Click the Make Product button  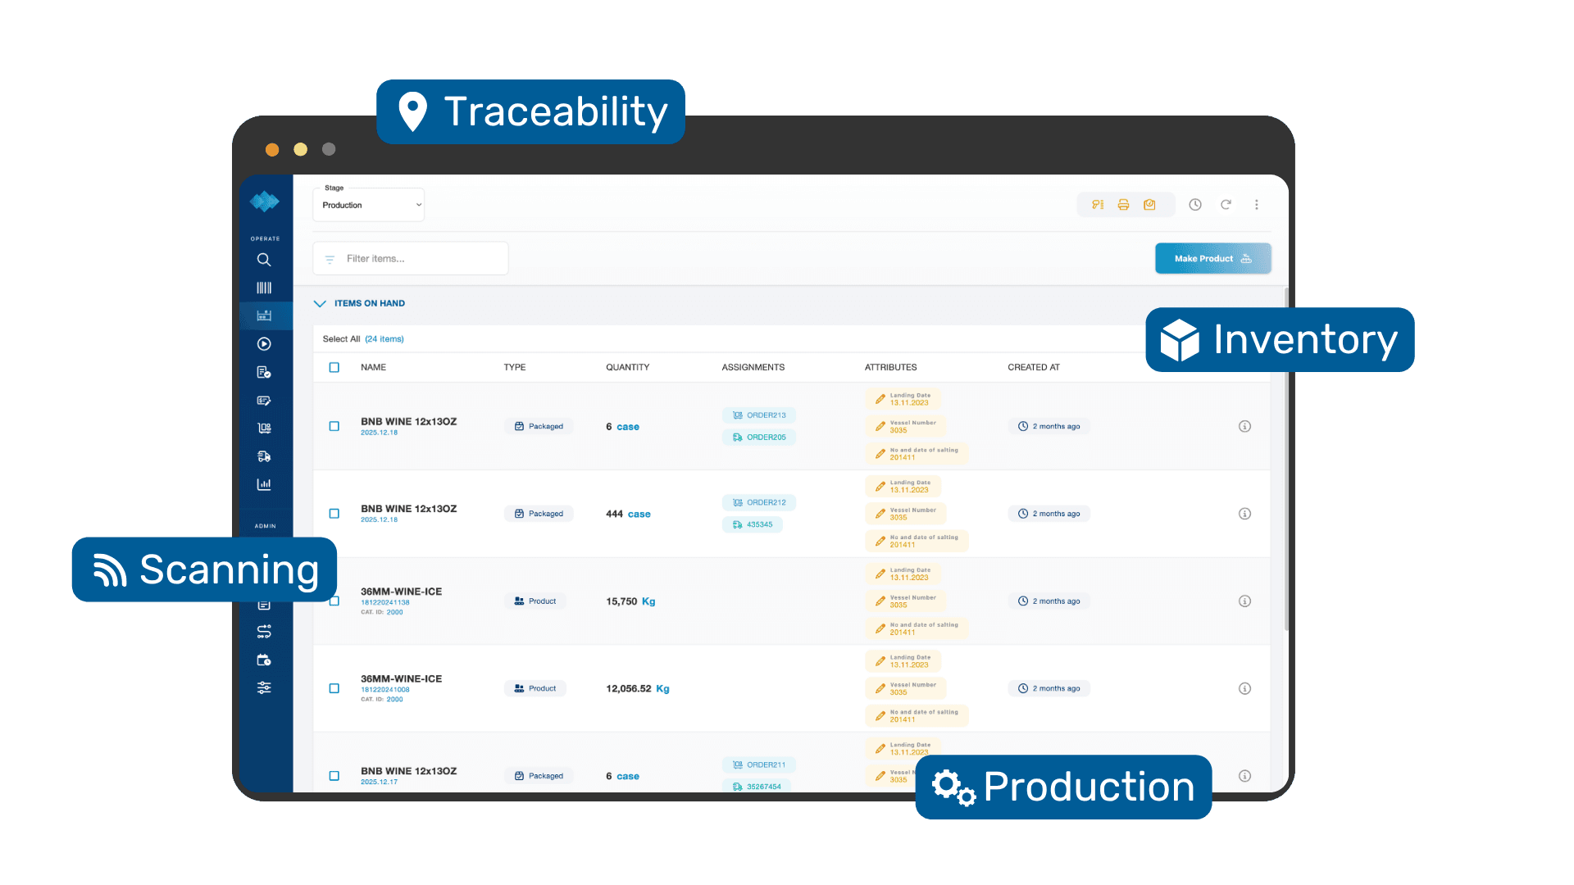pyautogui.click(x=1212, y=258)
